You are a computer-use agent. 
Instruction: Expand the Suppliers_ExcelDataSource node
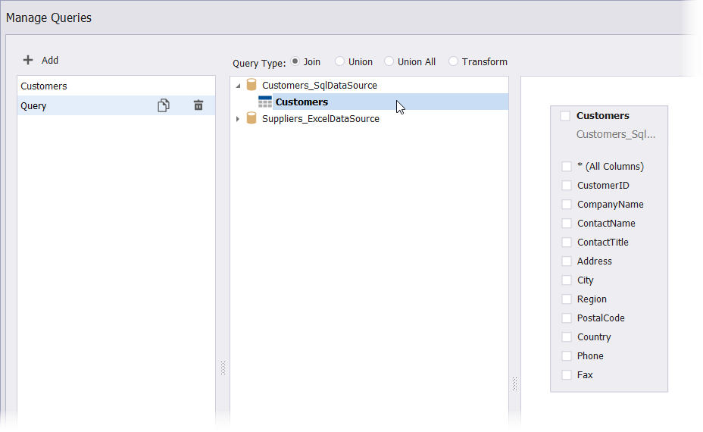point(239,119)
